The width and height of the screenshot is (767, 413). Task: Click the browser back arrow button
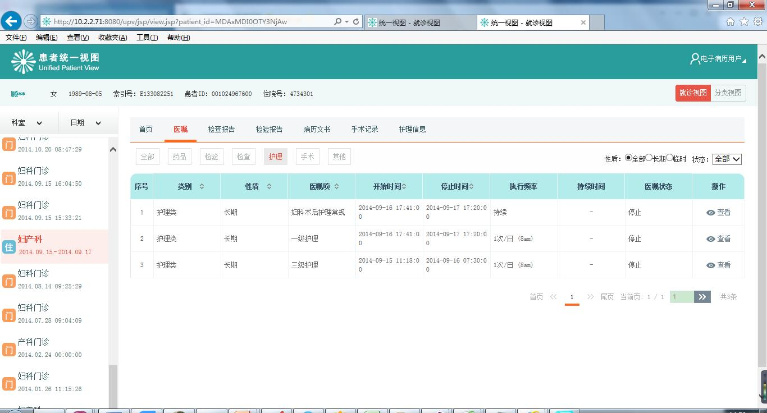[12, 21]
